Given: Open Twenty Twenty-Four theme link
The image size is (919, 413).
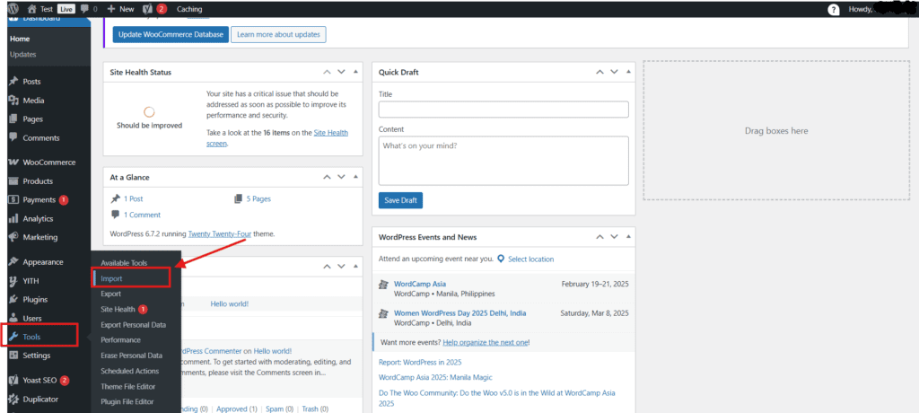Looking at the screenshot, I should [x=220, y=233].
